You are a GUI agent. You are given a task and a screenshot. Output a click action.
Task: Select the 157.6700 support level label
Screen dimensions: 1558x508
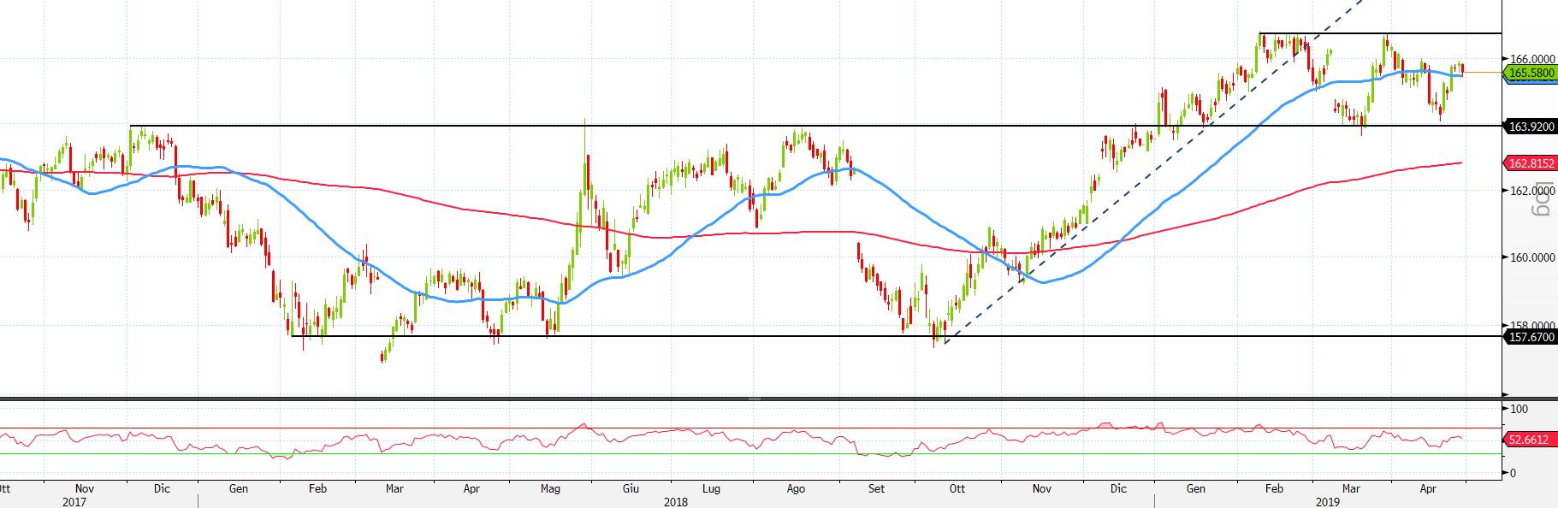[1531, 337]
